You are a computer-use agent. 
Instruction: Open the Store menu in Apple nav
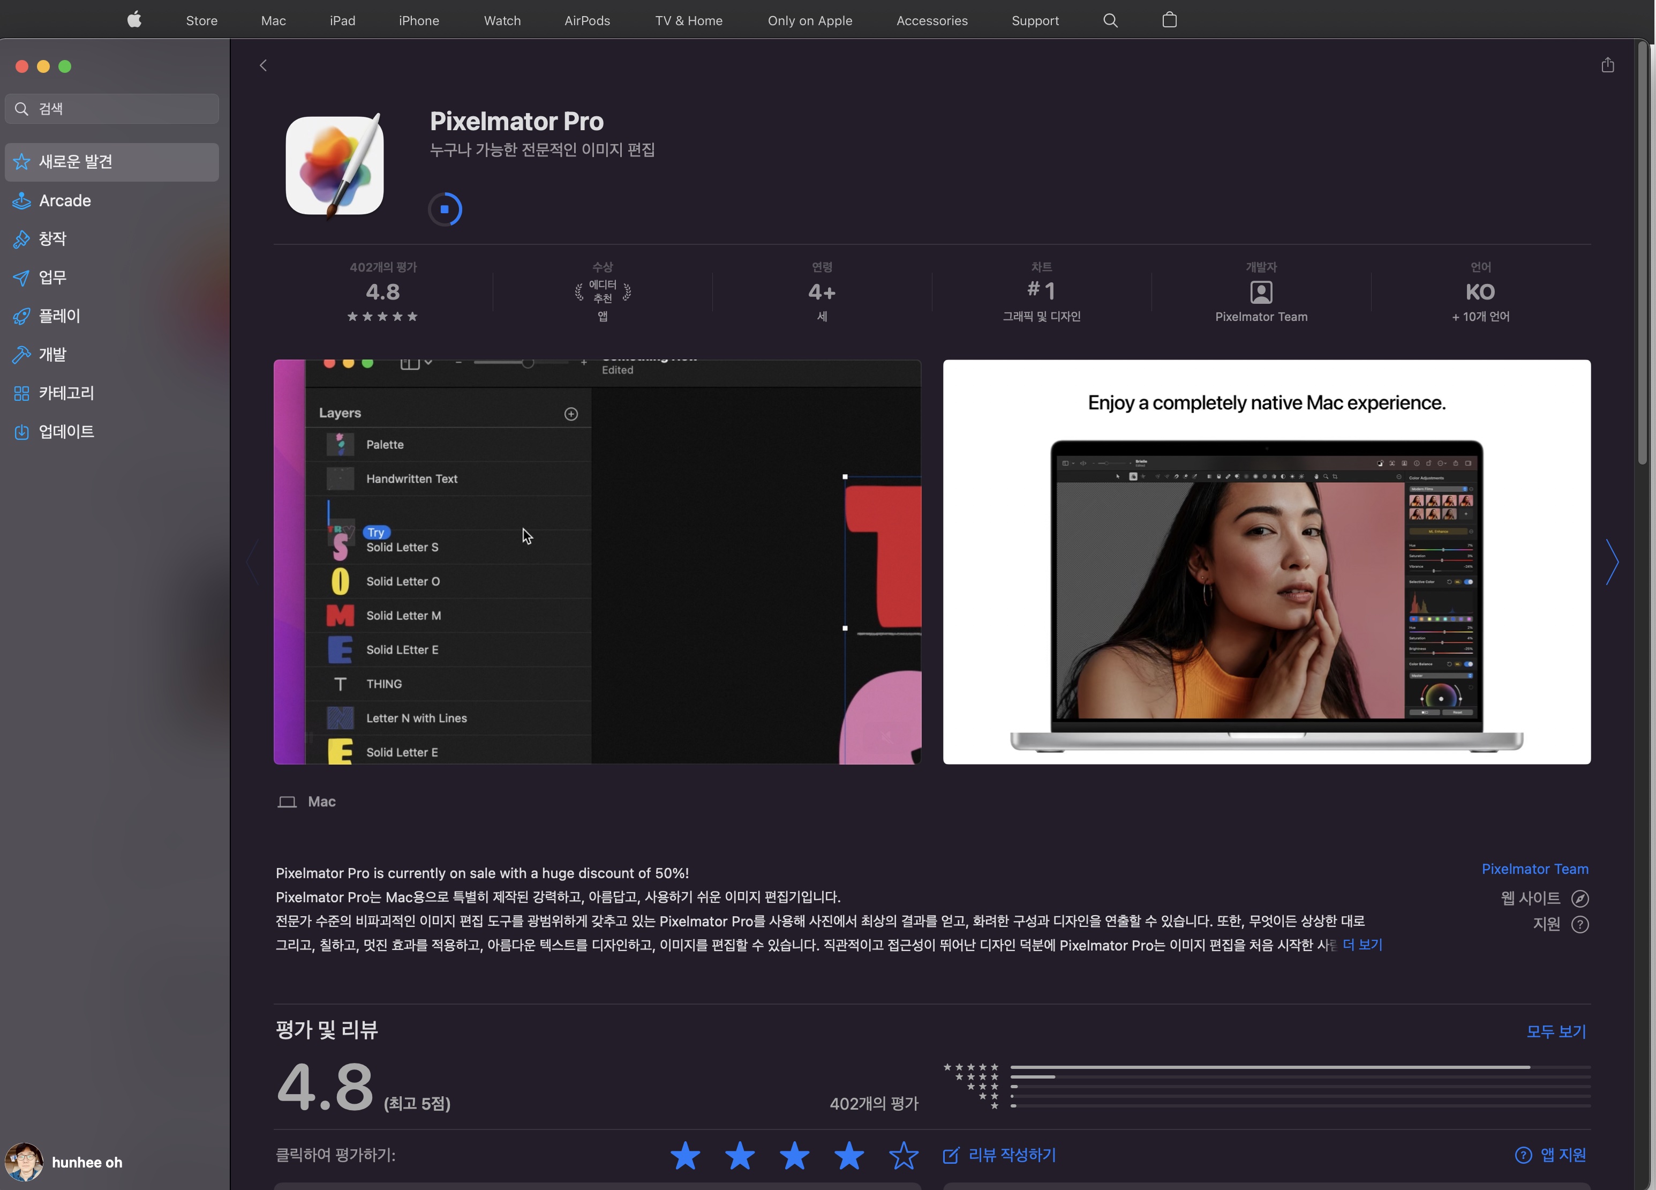coord(201,20)
